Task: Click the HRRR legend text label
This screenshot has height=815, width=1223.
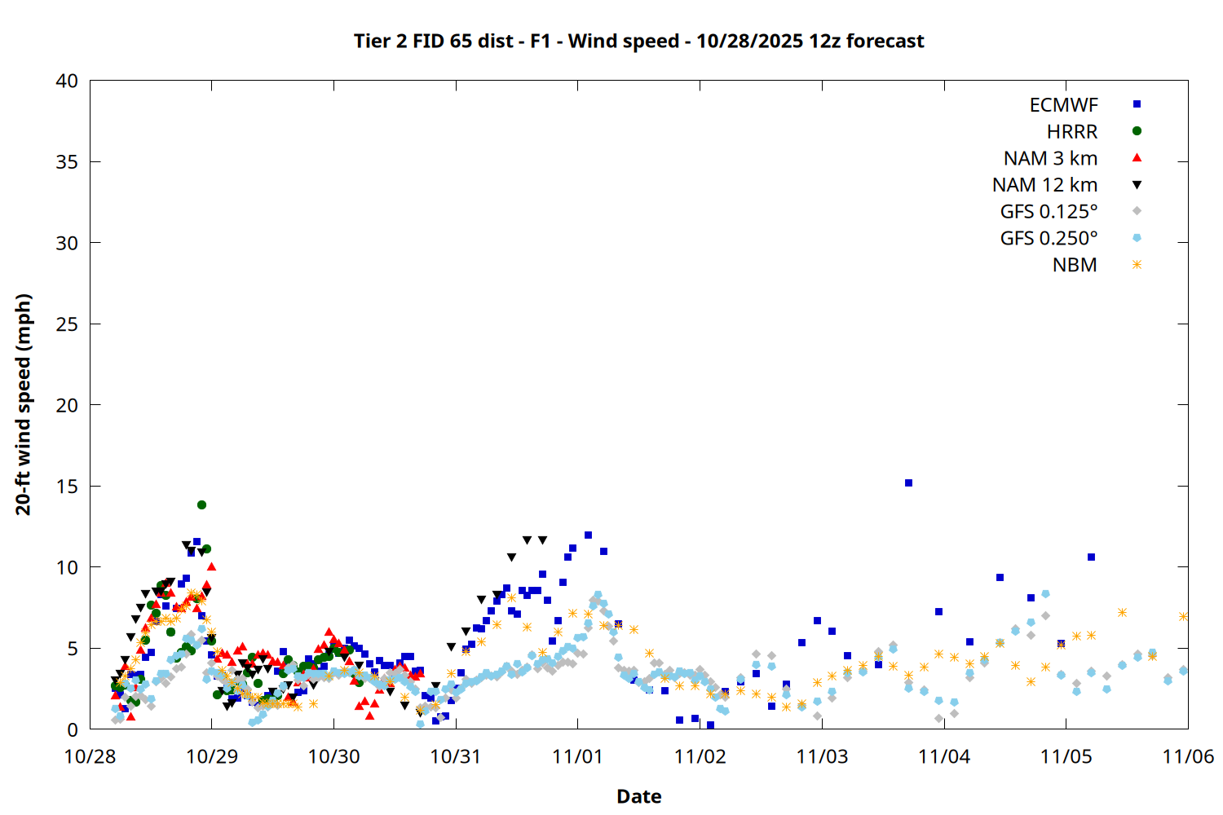Action: (1072, 132)
